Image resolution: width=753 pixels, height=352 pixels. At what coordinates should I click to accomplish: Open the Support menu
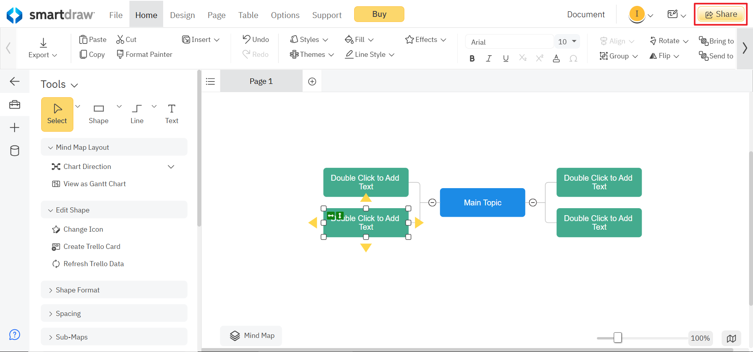click(x=327, y=15)
